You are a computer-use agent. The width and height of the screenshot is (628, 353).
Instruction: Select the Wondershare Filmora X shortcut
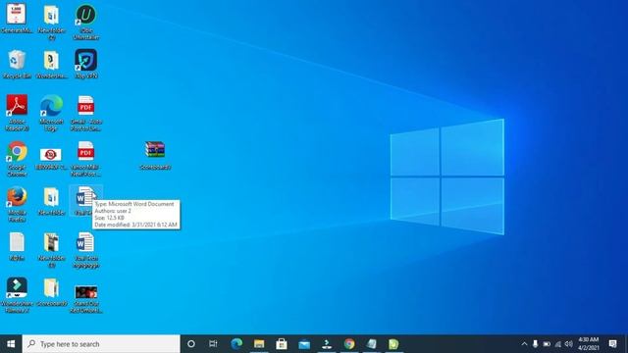tap(17, 288)
